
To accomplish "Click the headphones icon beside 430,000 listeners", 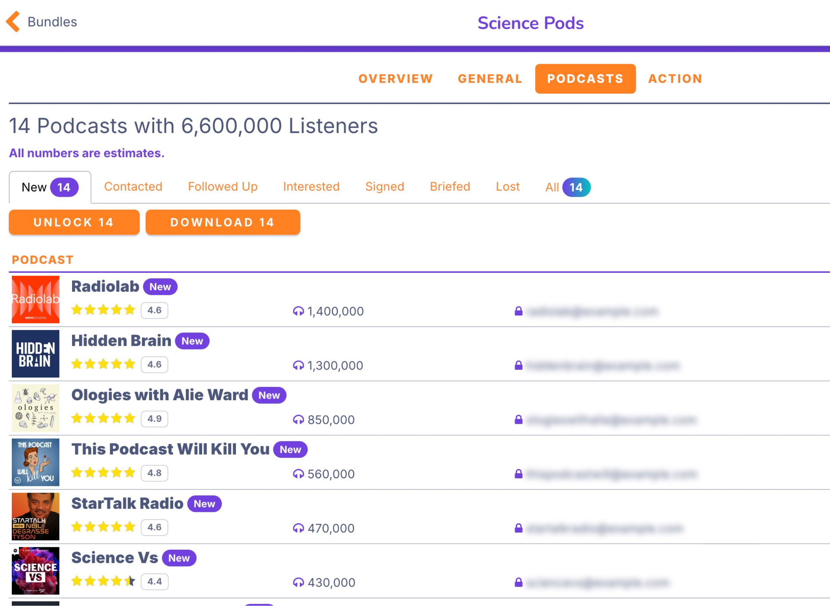I will click(x=298, y=582).
